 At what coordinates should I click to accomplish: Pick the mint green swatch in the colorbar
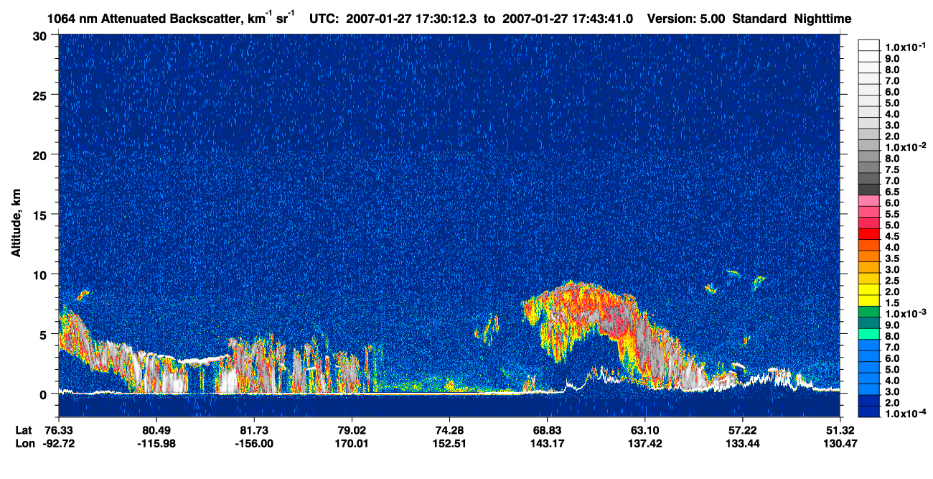(868, 334)
